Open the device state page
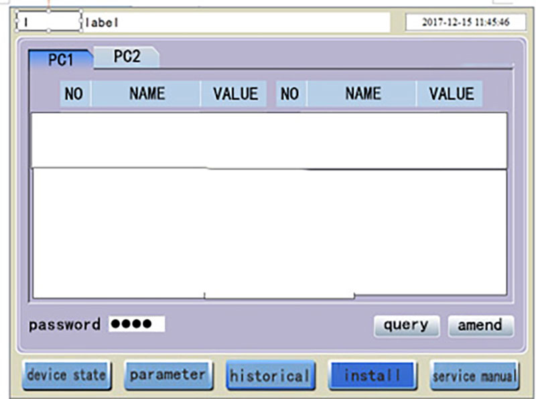The height and width of the screenshot is (399, 536). coord(67,376)
